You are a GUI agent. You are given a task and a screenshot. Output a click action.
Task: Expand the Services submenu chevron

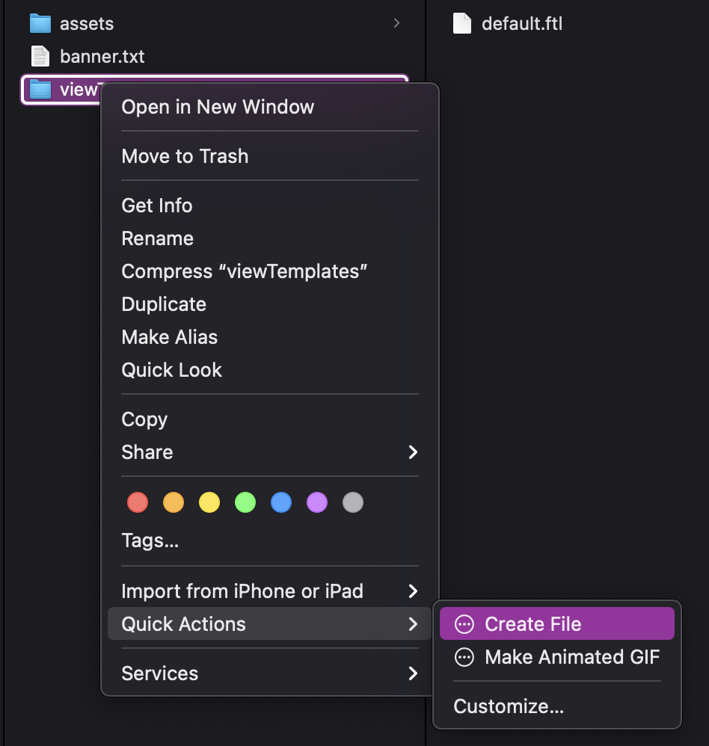tap(413, 673)
